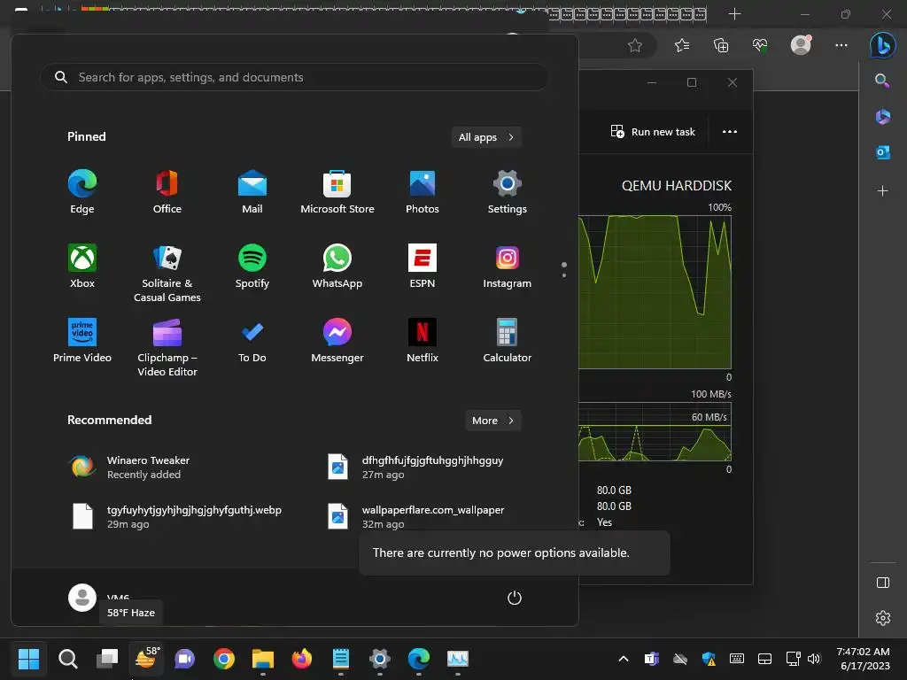Screen dimensions: 907x680
Task: Open Task Manager from the taskbar
Action: [458, 659]
